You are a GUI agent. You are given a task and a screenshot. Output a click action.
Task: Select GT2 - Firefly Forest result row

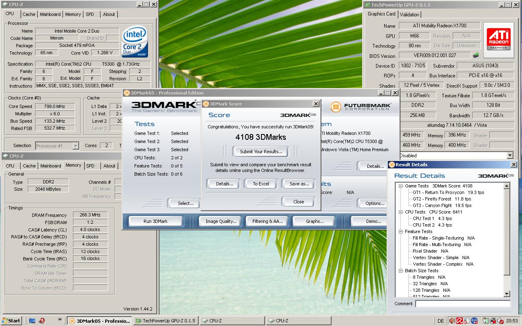tap(442, 199)
